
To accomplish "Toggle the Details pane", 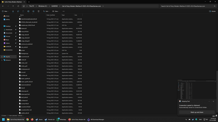I will 212,11.
